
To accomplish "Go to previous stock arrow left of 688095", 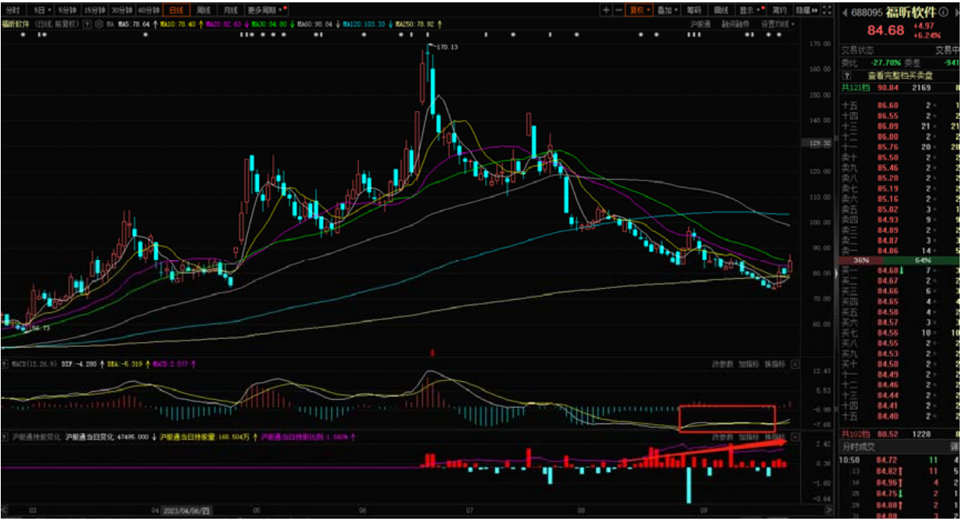I will tap(845, 12).
